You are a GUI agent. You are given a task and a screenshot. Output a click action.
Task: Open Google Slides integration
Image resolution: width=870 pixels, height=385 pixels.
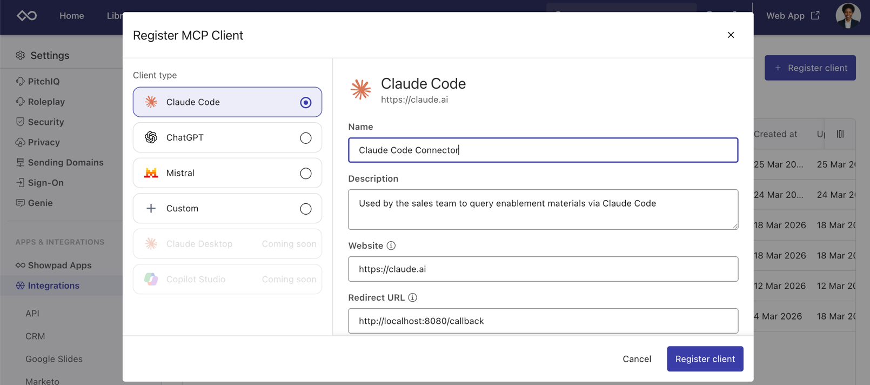tap(54, 359)
